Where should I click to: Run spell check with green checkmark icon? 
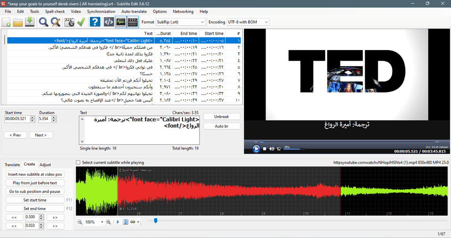pos(81,22)
